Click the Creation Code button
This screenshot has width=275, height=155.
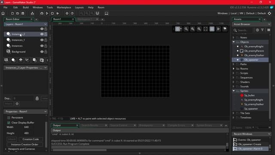pos(31,139)
